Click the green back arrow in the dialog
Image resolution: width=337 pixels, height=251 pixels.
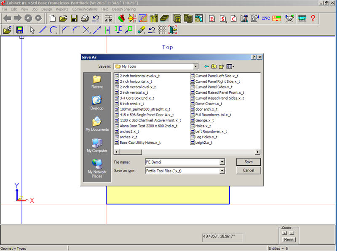pyautogui.click(x=206, y=66)
